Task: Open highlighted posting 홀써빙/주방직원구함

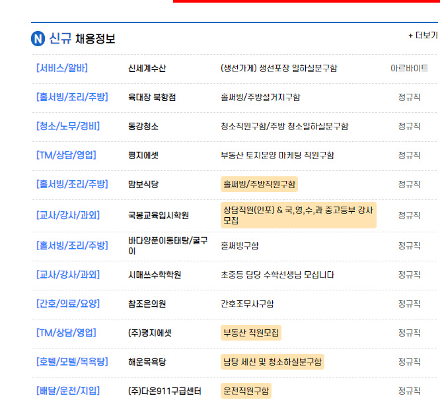Action: point(259,184)
